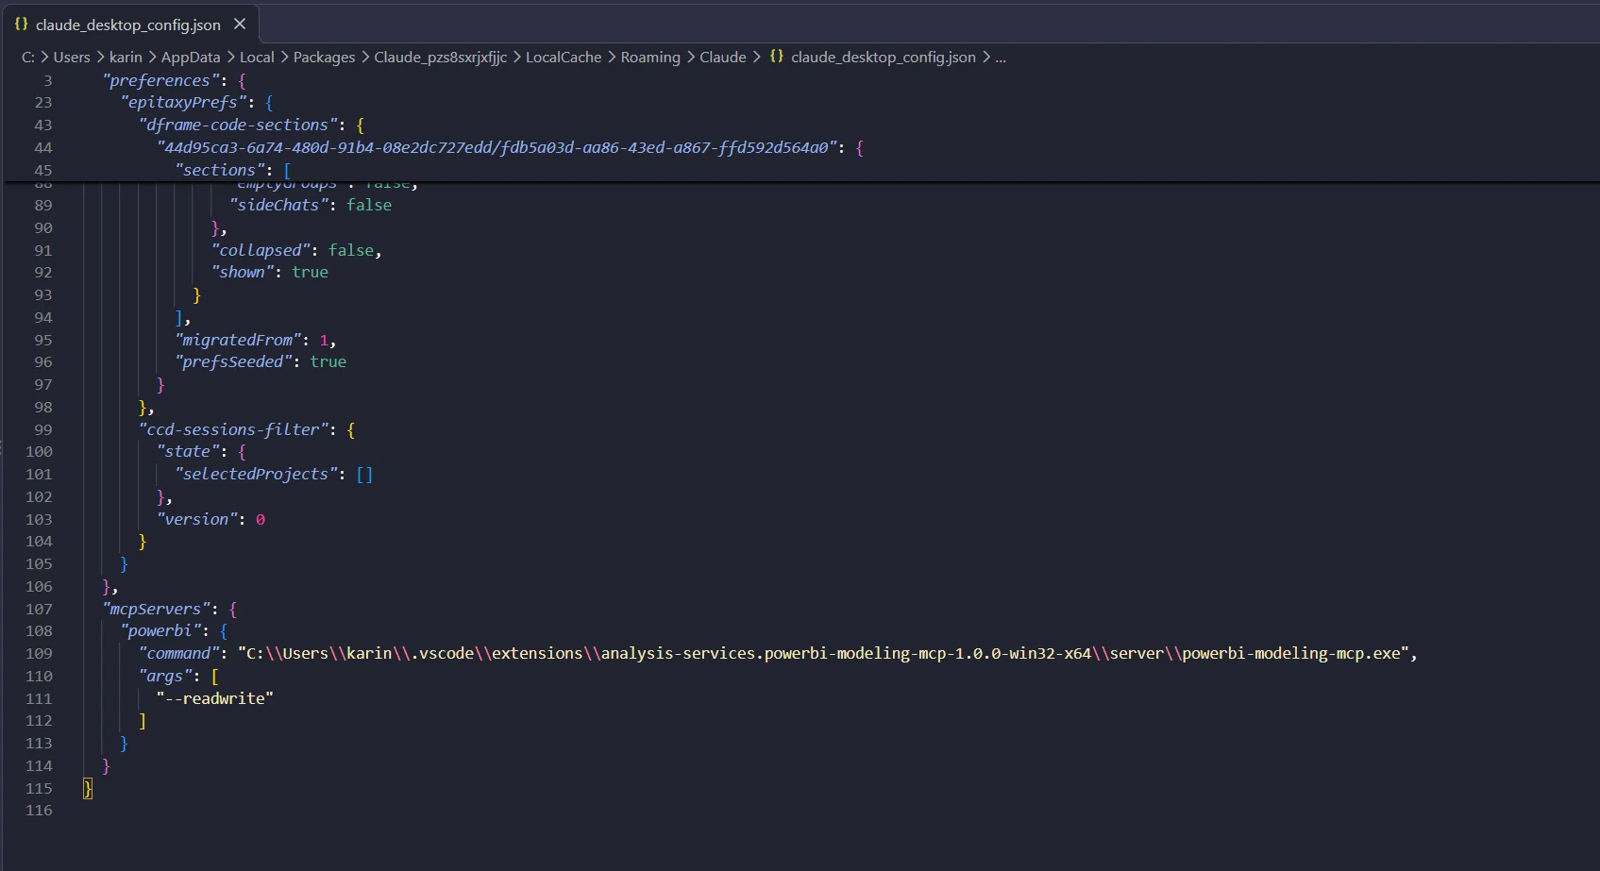Place cursor on "sideChats" key
This screenshot has width=1600, height=871.
[278, 205]
